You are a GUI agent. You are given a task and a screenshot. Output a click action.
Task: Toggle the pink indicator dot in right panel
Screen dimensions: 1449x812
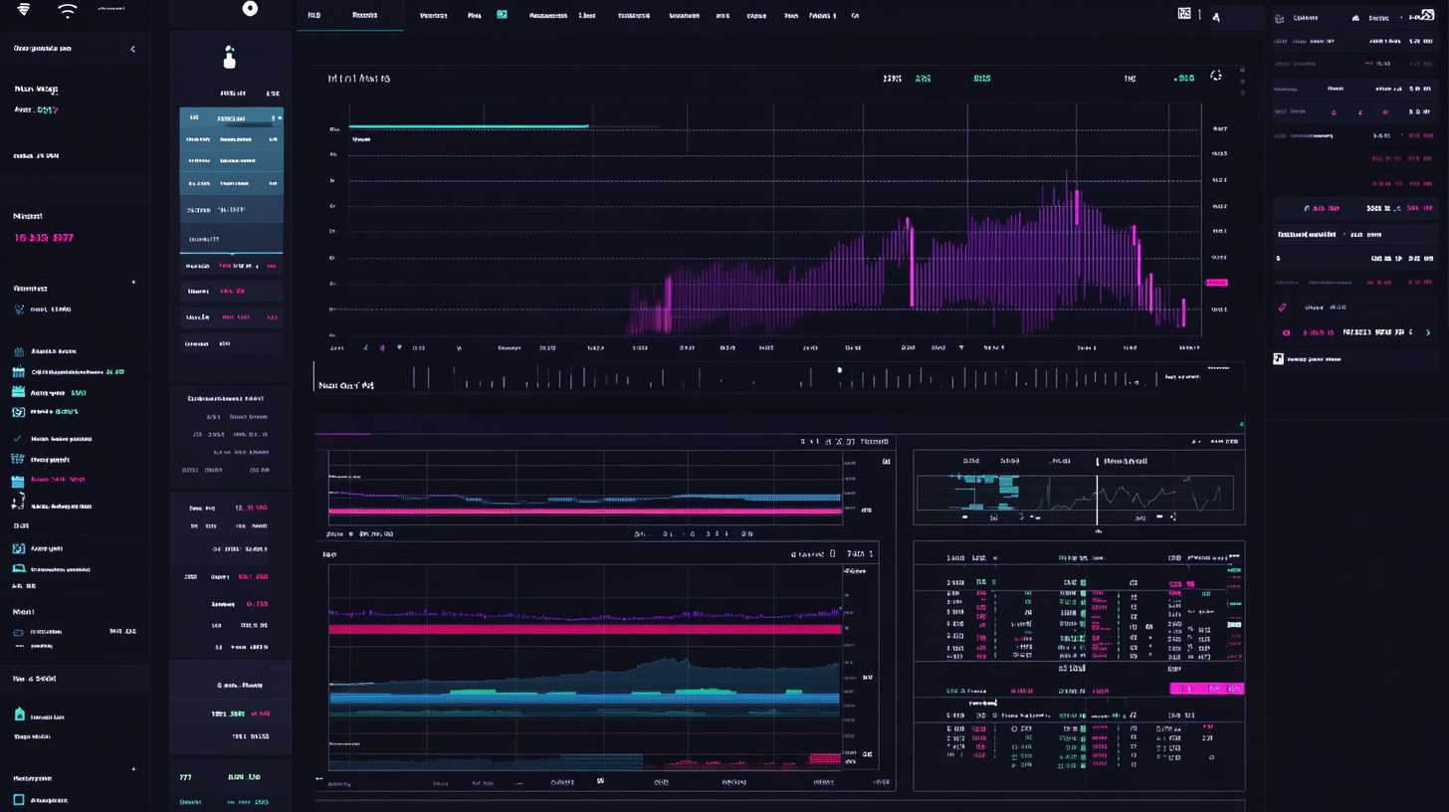point(1286,332)
